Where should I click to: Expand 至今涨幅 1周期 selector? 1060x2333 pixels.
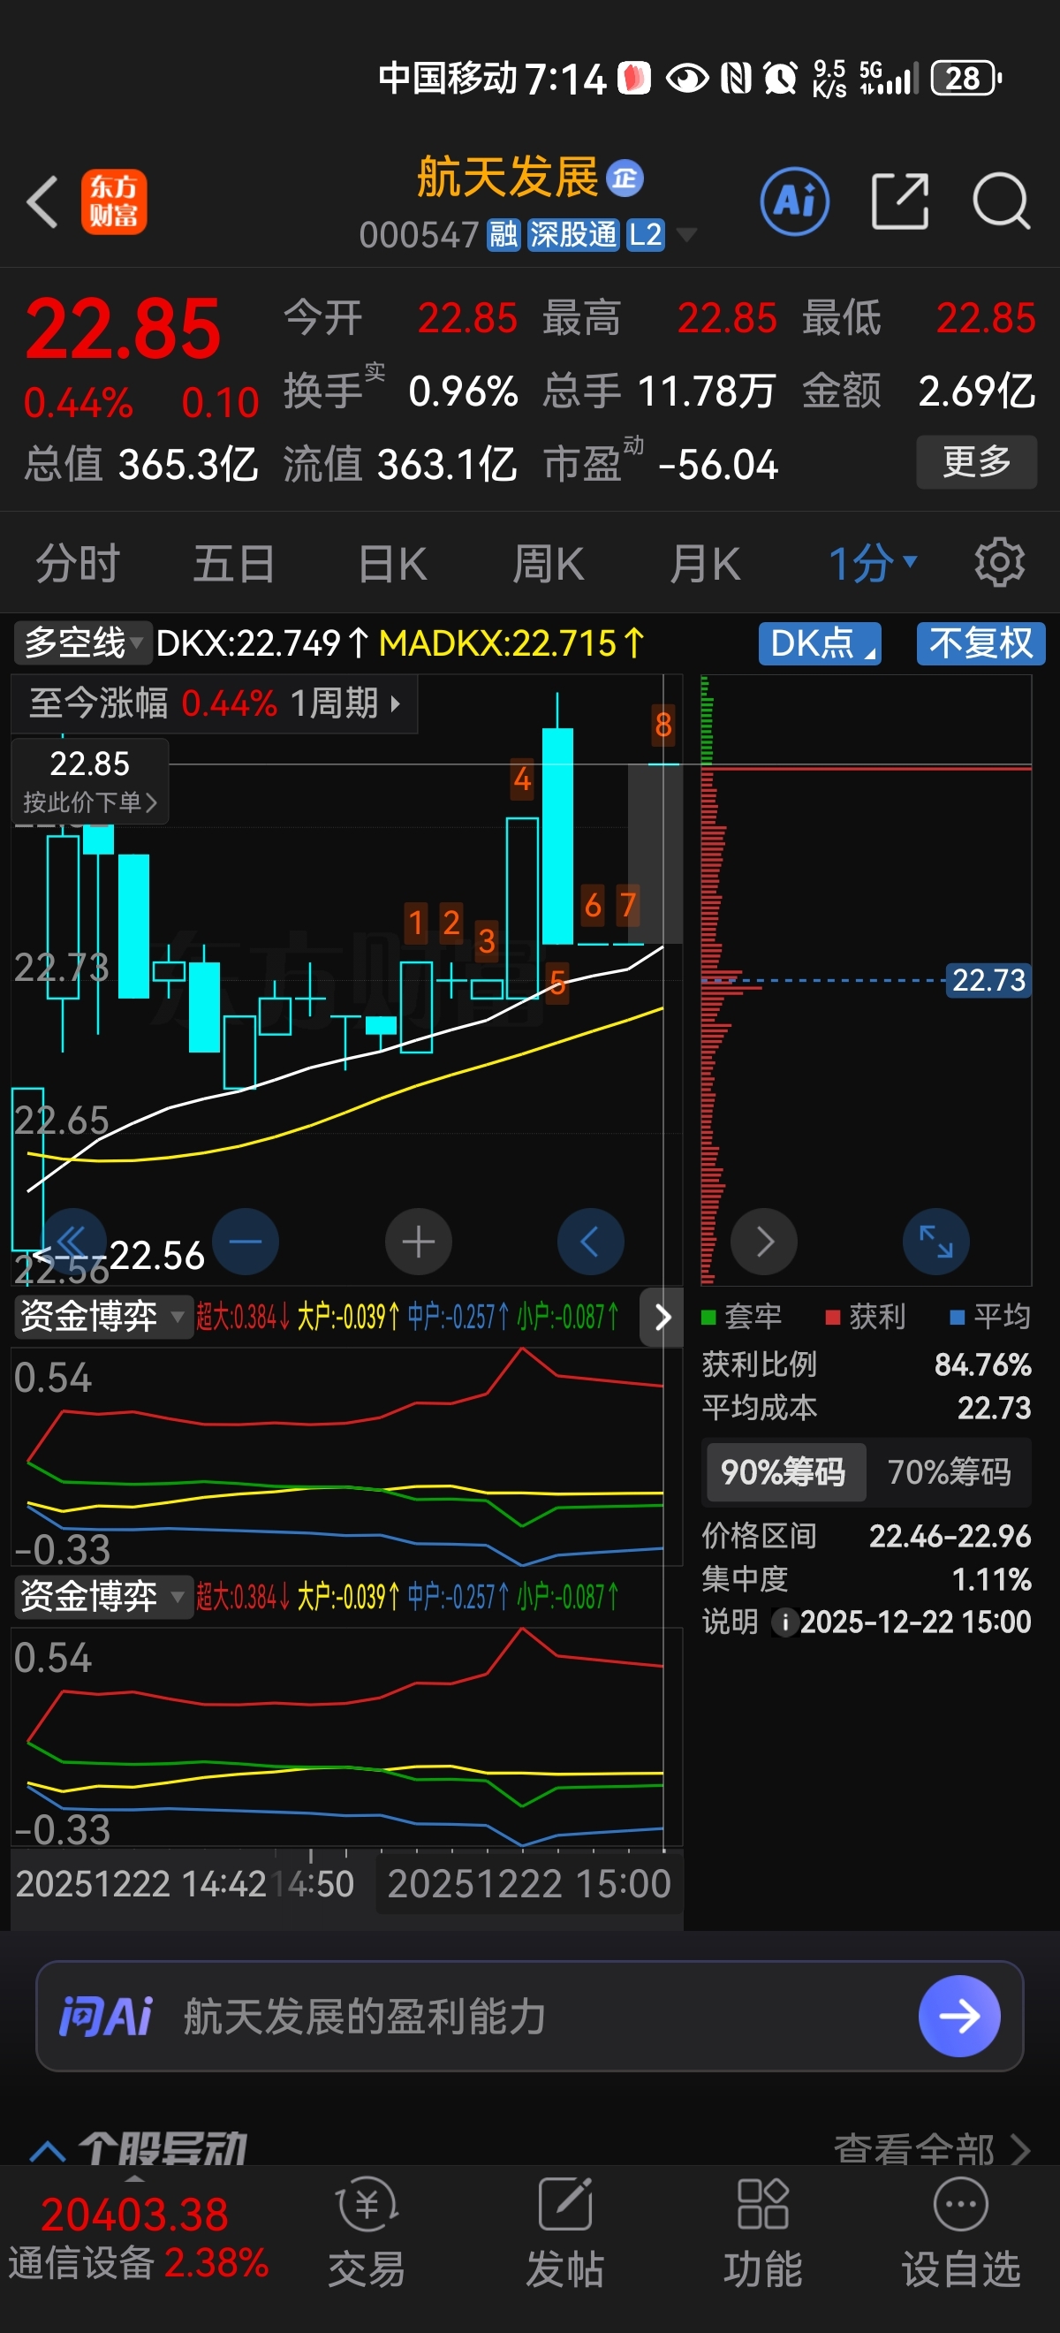point(215,703)
